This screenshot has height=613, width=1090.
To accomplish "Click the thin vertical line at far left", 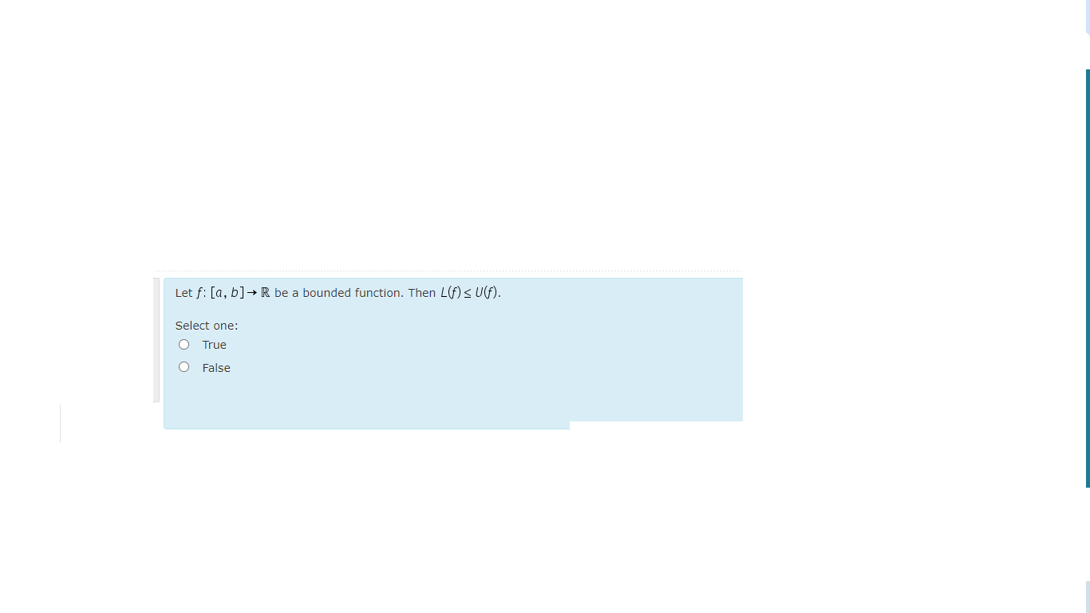I will tap(60, 423).
